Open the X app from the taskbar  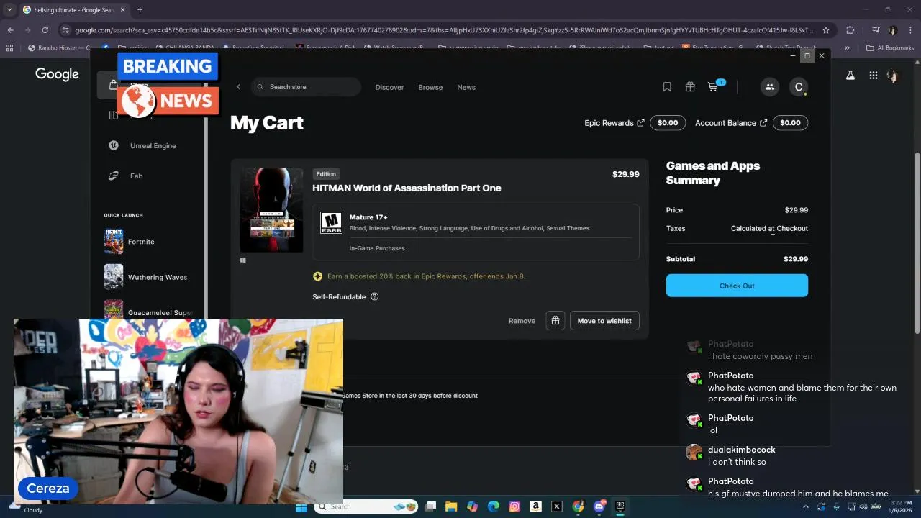[557, 506]
